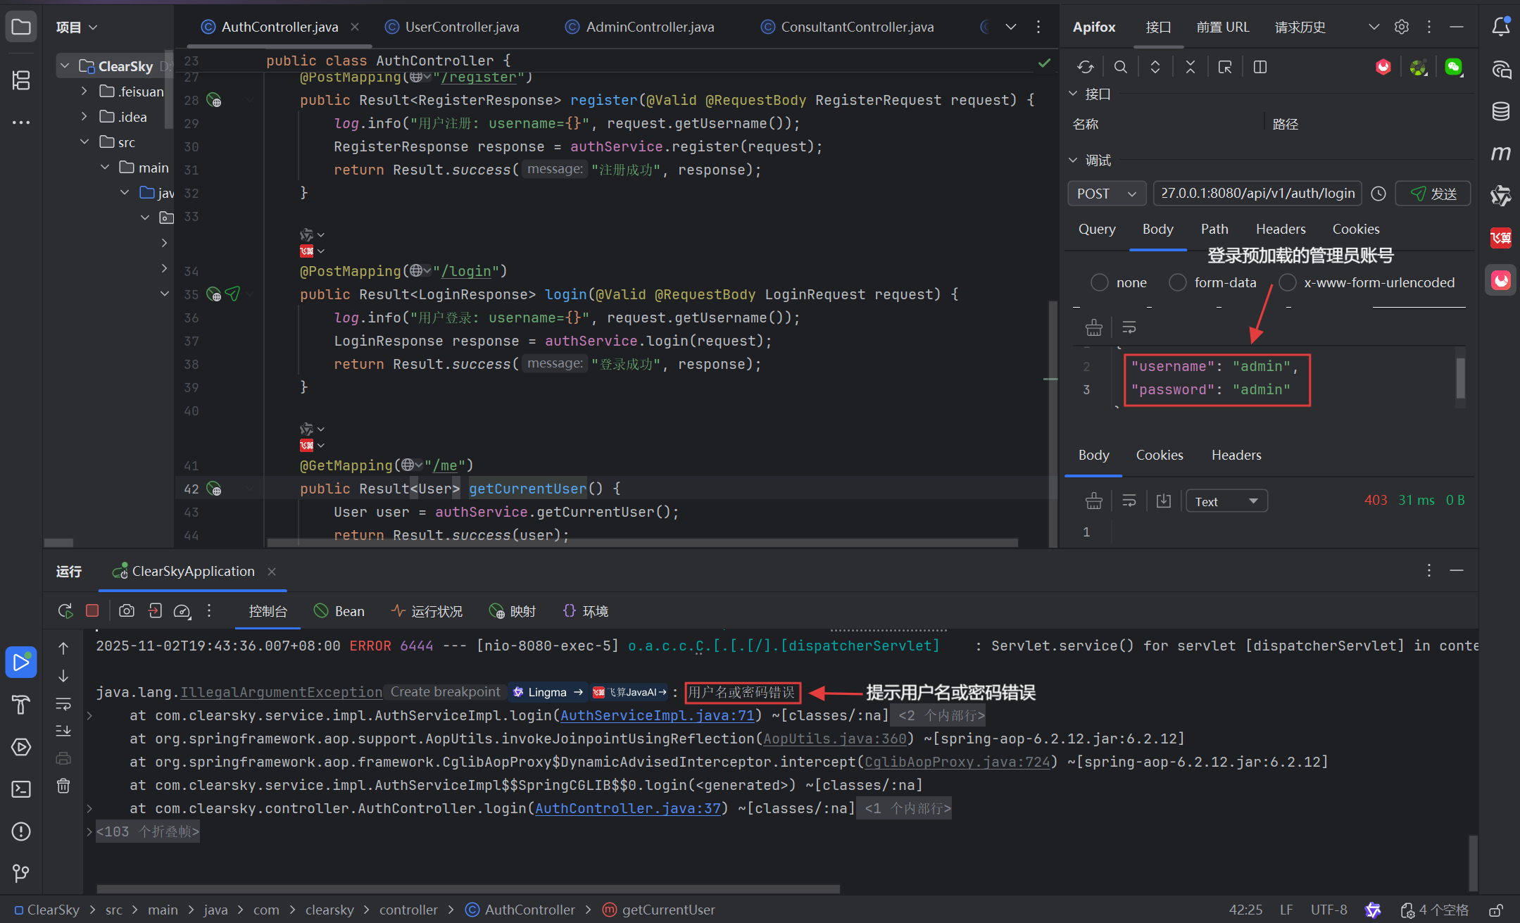Image resolution: width=1520 pixels, height=923 pixels.
Task: Ask Lingma about the exception
Action: click(549, 692)
